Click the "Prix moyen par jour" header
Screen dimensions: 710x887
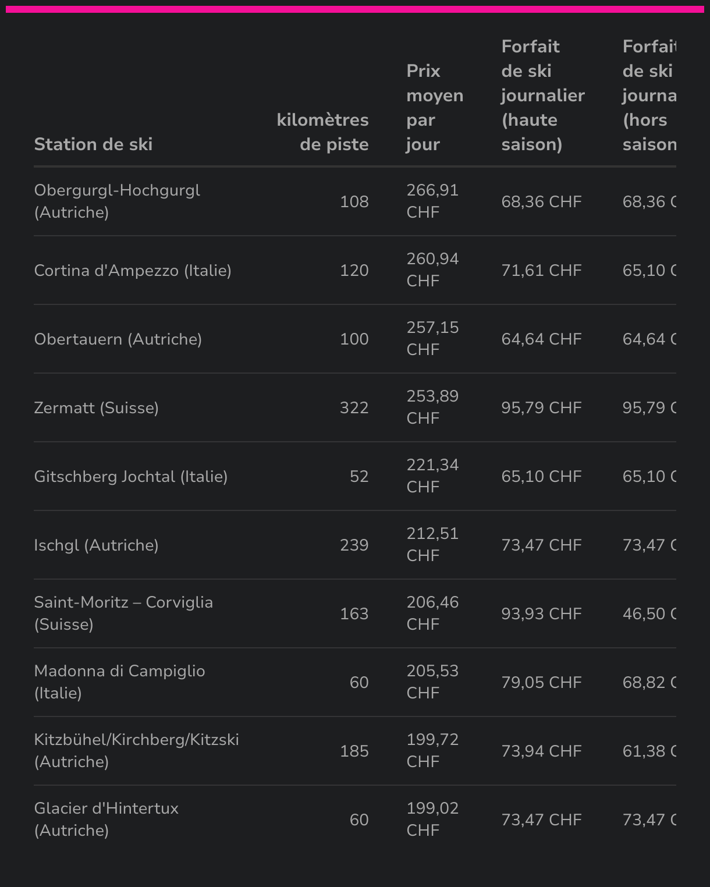[x=434, y=108]
